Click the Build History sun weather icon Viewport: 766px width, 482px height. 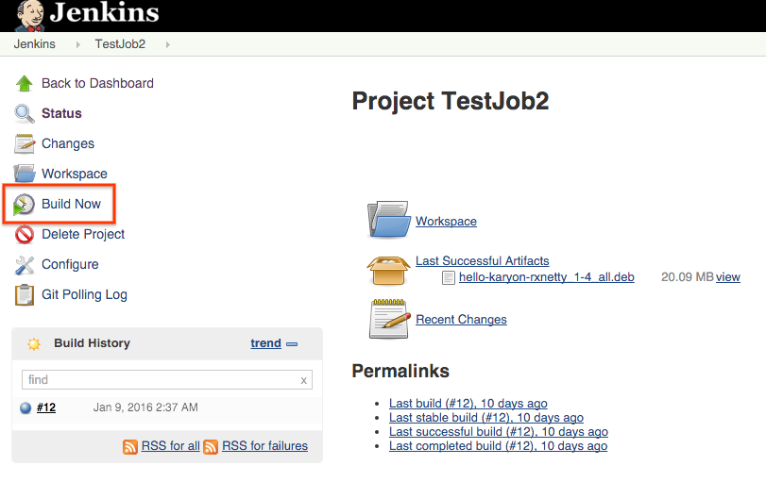click(x=34, y=344)
